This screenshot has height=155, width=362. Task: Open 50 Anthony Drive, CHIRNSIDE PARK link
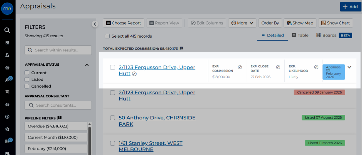pyautogui.click(x=157, y=121)
